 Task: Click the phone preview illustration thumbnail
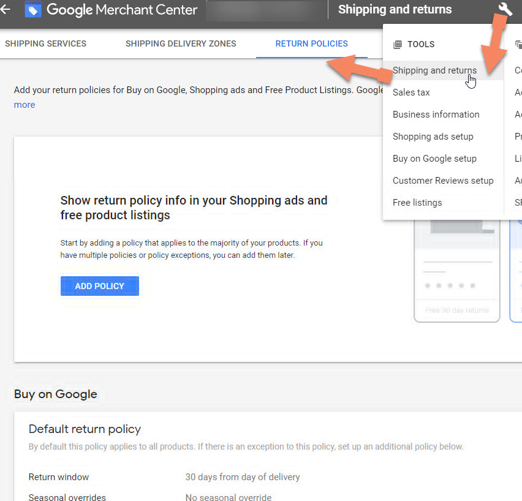click(x=457, y=271)
